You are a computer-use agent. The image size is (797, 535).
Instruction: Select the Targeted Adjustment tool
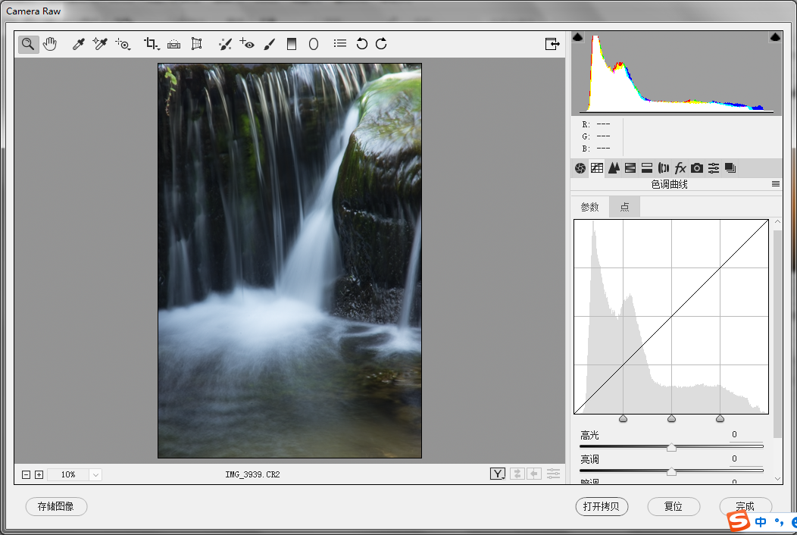(x=123, y=44)
